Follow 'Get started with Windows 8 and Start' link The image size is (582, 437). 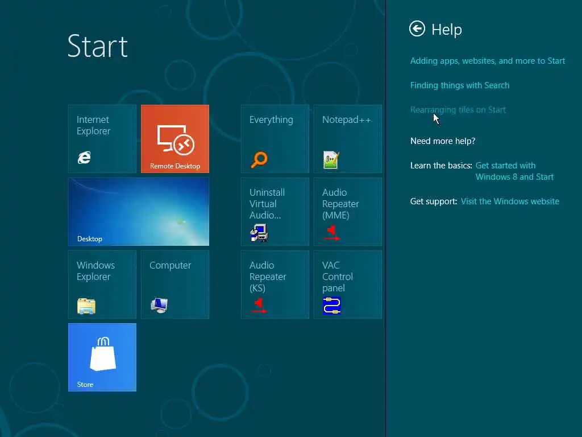[514, 171]
